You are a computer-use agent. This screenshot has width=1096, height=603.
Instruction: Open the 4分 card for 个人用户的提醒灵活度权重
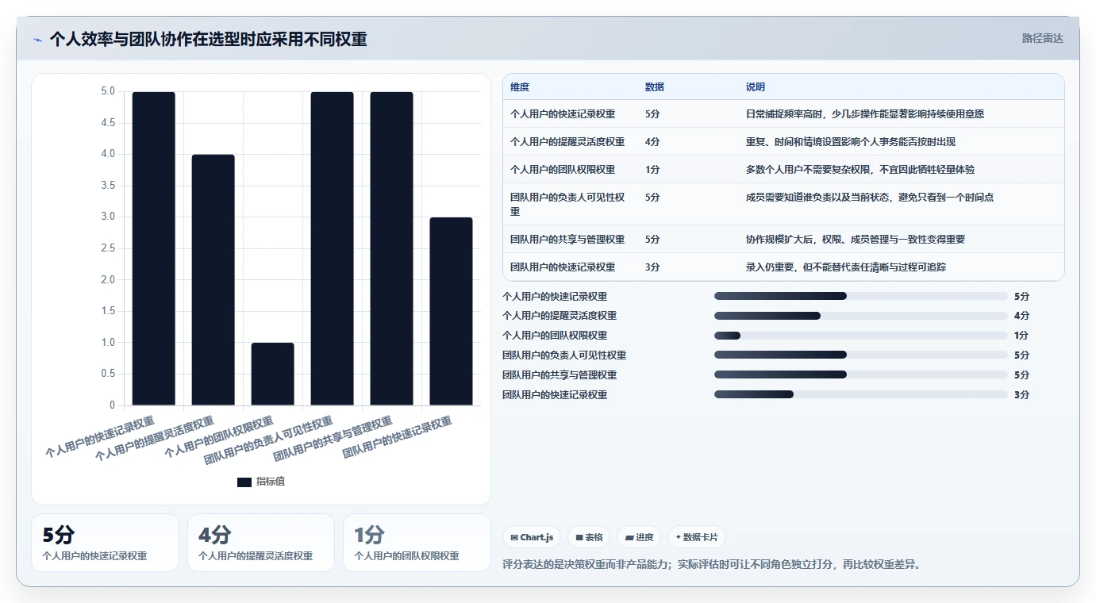pos(261,542)
